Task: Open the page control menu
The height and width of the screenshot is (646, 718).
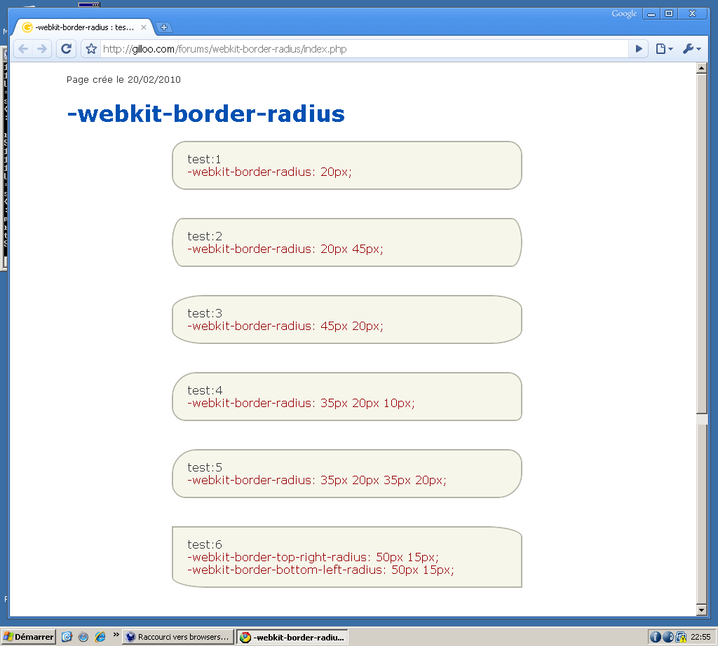Action: click(664, 49)
